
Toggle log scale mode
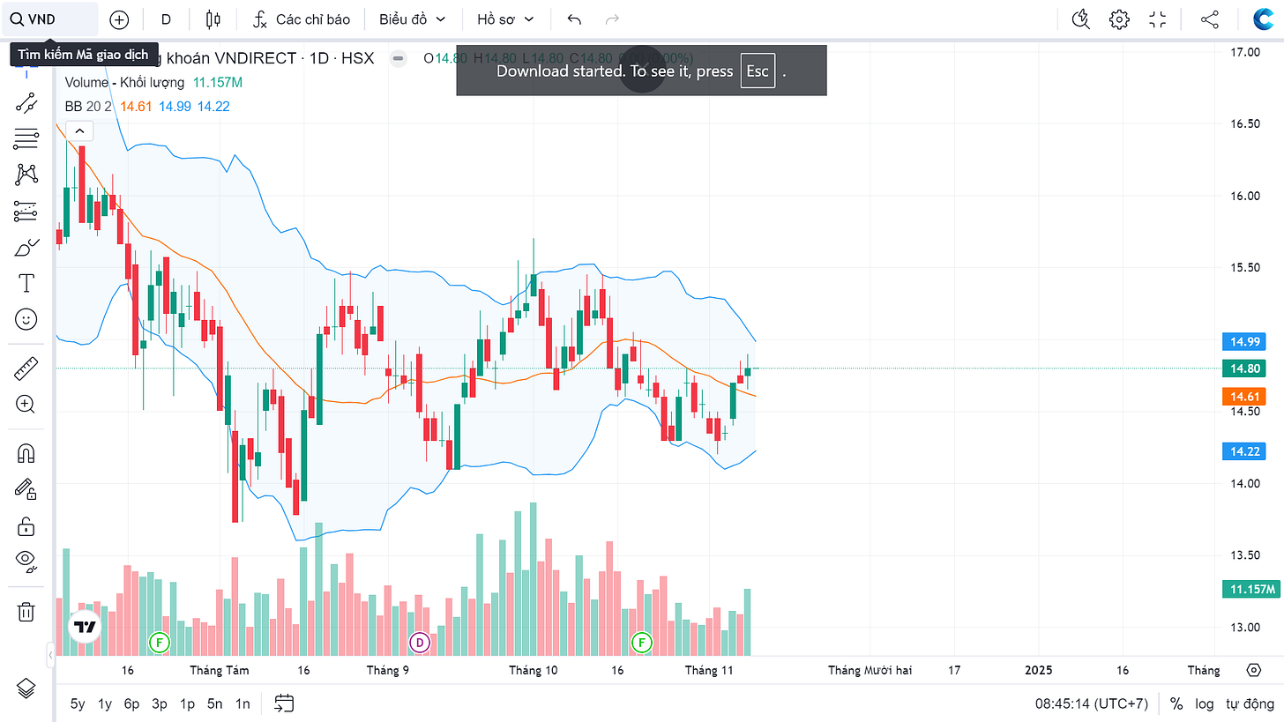tap(1204, 703)
